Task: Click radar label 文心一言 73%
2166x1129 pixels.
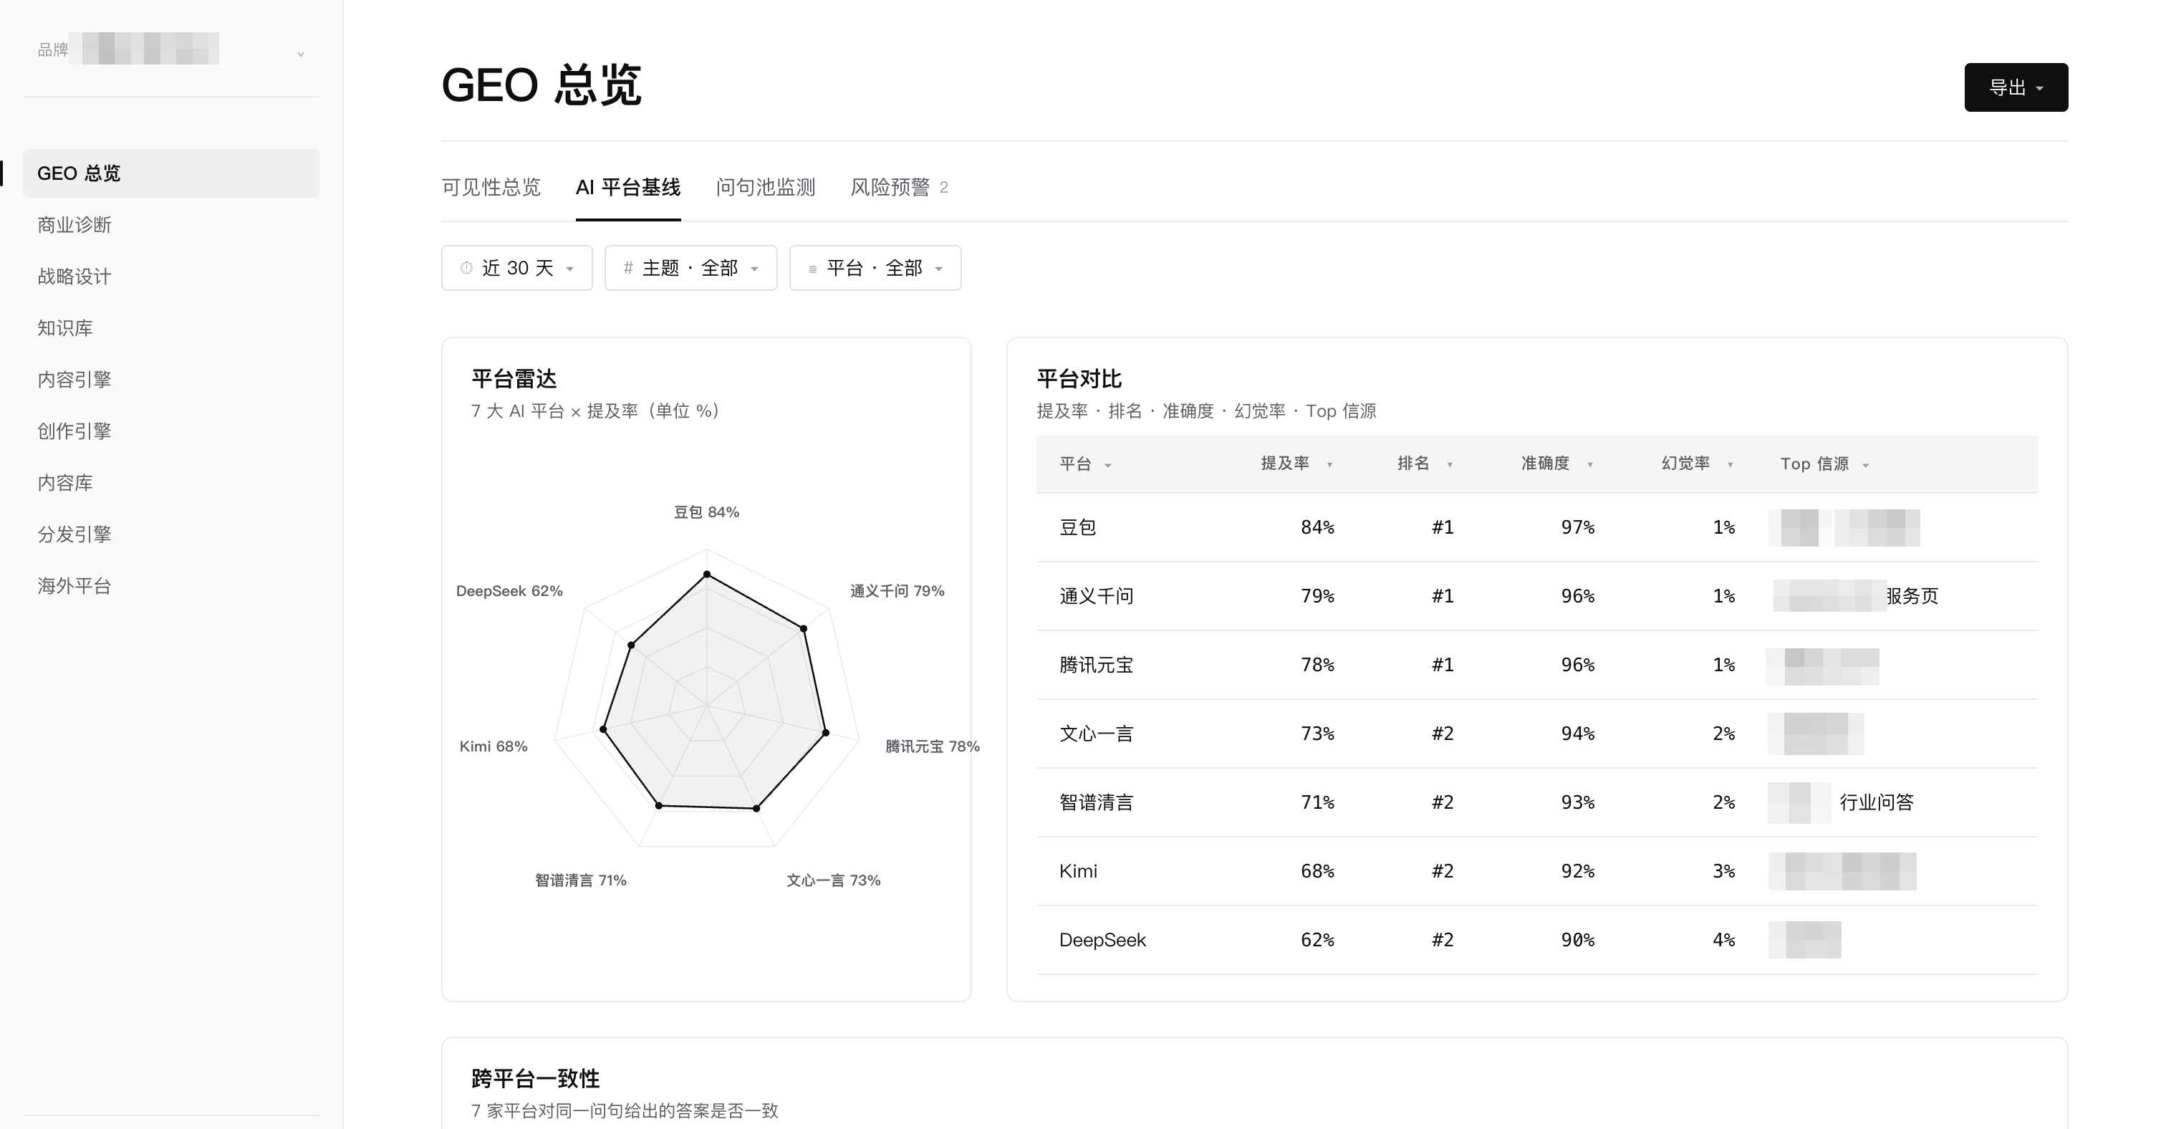Action: (x=833, y=880)
